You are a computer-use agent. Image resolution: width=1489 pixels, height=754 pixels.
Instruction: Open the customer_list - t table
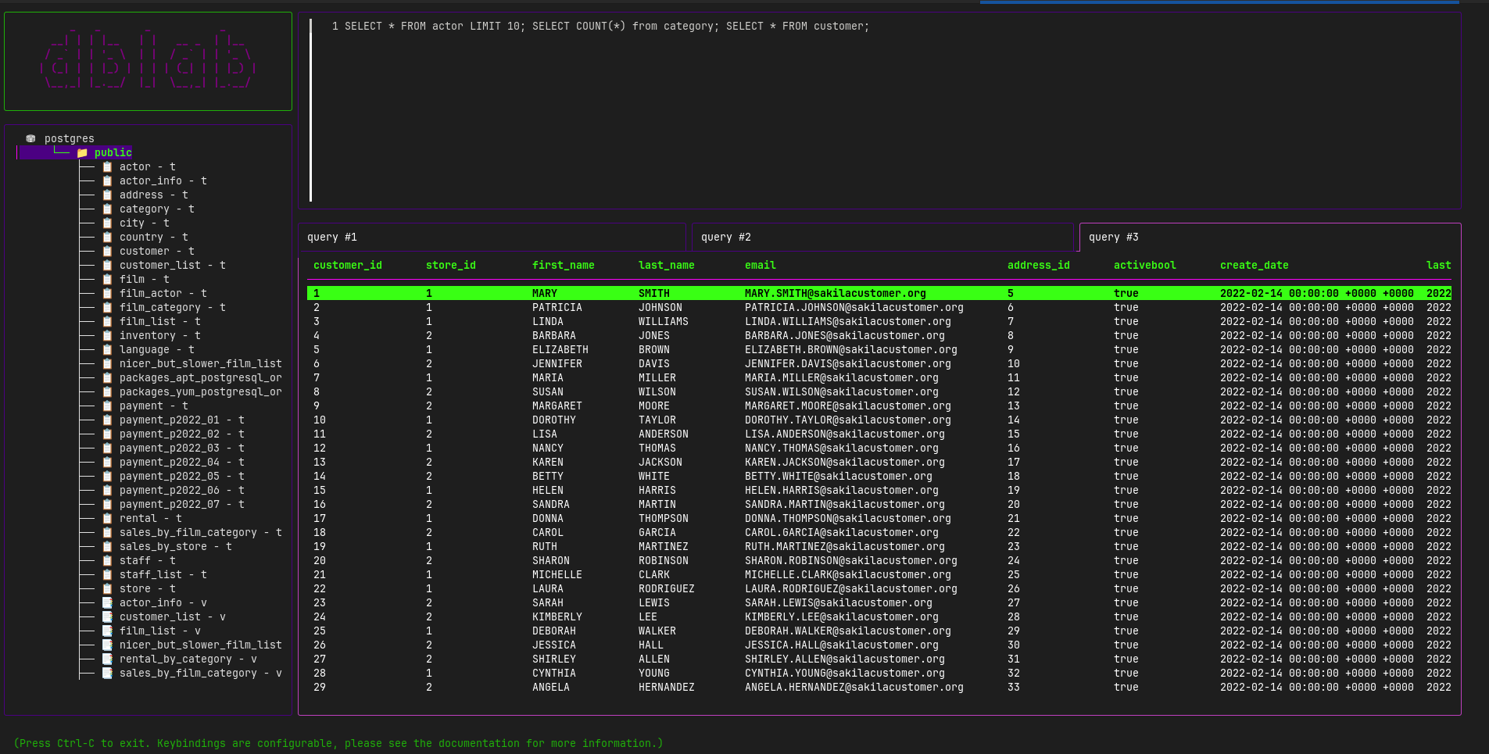172,265
